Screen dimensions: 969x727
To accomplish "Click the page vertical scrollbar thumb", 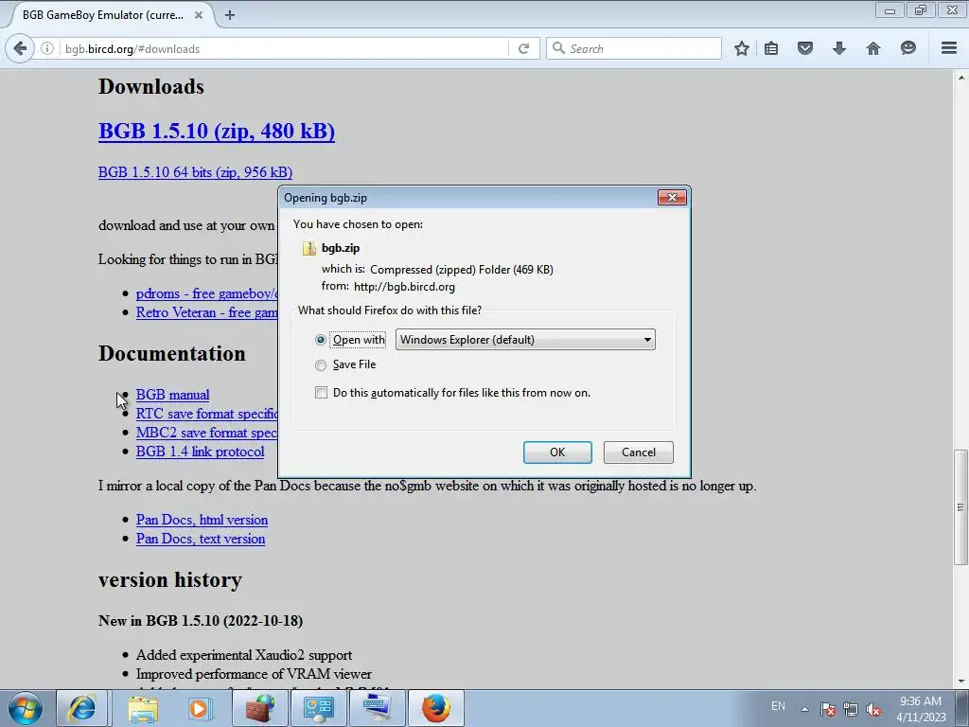I will click(x=960, y=507).
